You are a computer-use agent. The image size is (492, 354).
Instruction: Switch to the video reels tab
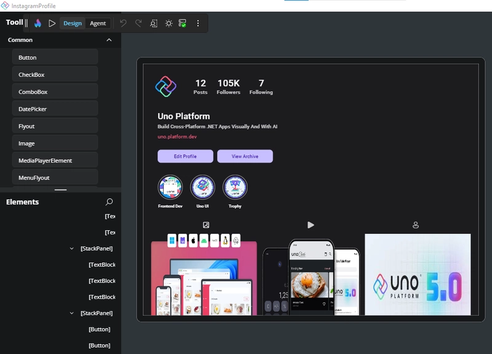point(311,225)
